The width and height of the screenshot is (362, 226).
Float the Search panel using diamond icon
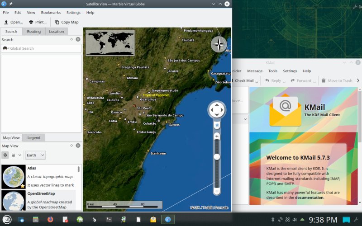(x=71, y=39)
